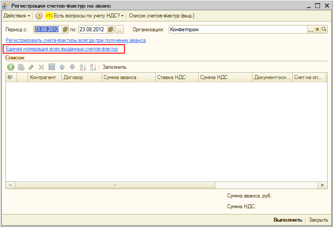Expand 'Есть вопросы по учету НДС?' menu
The width and height of the screenshot is (333, 227).
89,16
